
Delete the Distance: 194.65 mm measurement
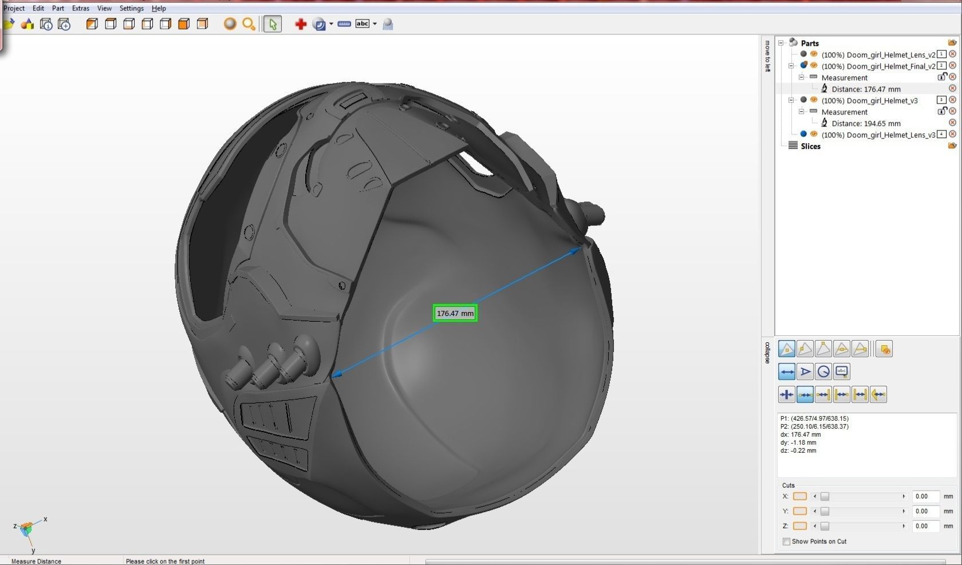coord(952,123)
